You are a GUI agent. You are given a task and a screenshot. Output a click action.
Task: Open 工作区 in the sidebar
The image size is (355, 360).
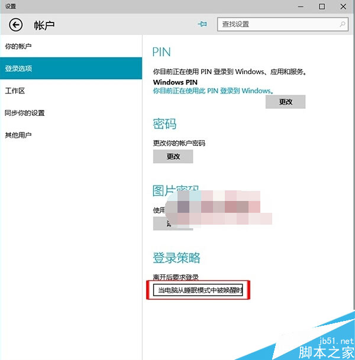click(x=15, y=91)
